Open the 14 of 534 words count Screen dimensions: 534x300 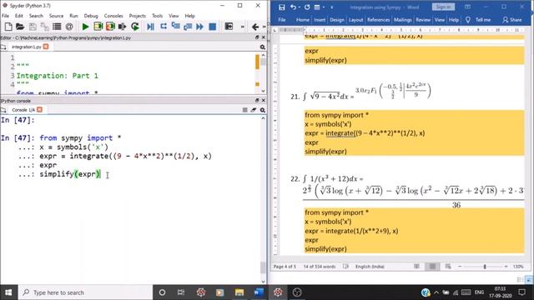point(320,267)
